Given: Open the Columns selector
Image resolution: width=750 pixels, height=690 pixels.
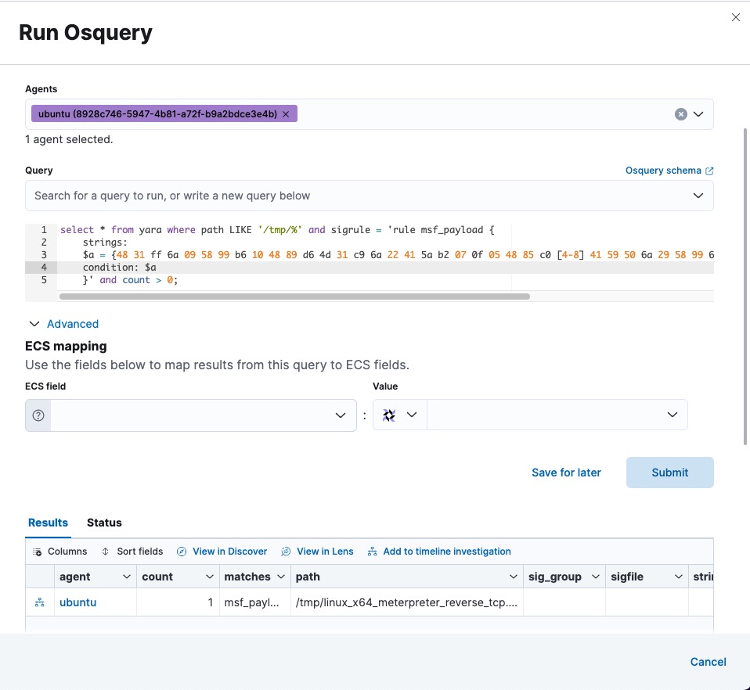Looking at the screenshot, I should (60, 552).
